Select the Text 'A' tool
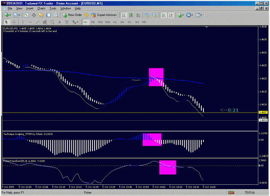270x196 pixels. [60, 22]
